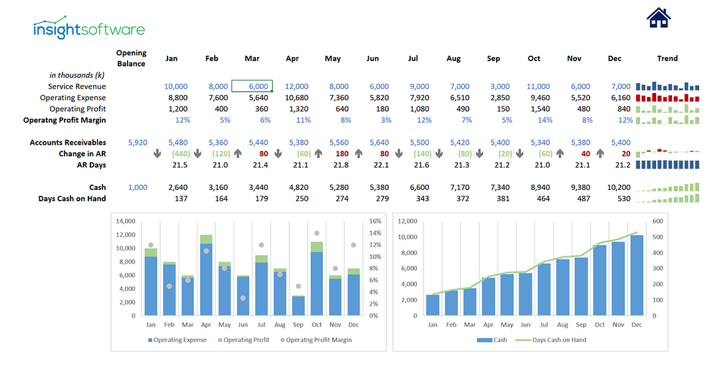Select Oct Operating Profit Margin 14%
Viewport: 718px width, 370px height.
545,120
